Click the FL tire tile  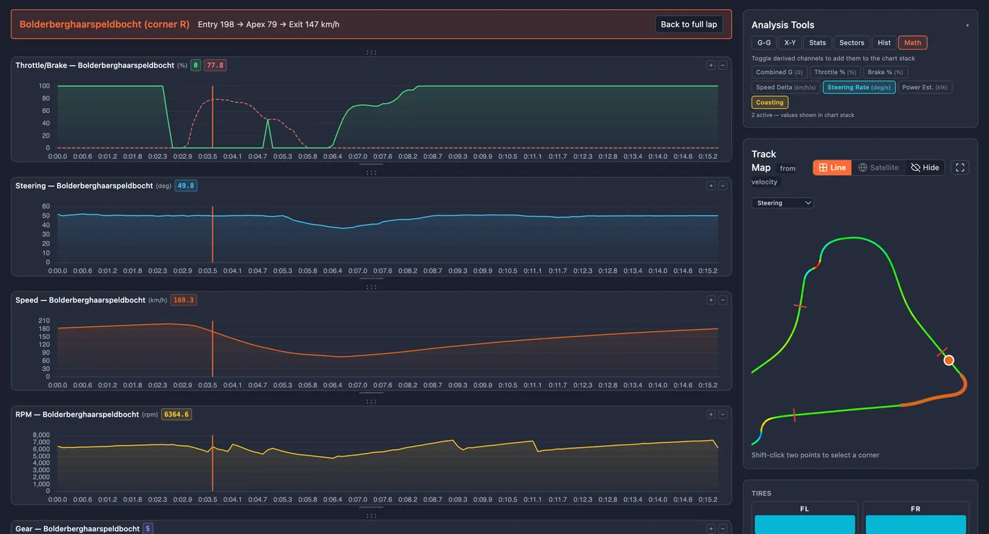click(x=805, y=518)
